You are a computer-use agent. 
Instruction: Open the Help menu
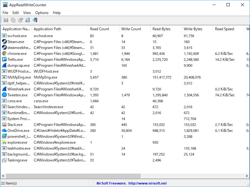coord(57,13)
